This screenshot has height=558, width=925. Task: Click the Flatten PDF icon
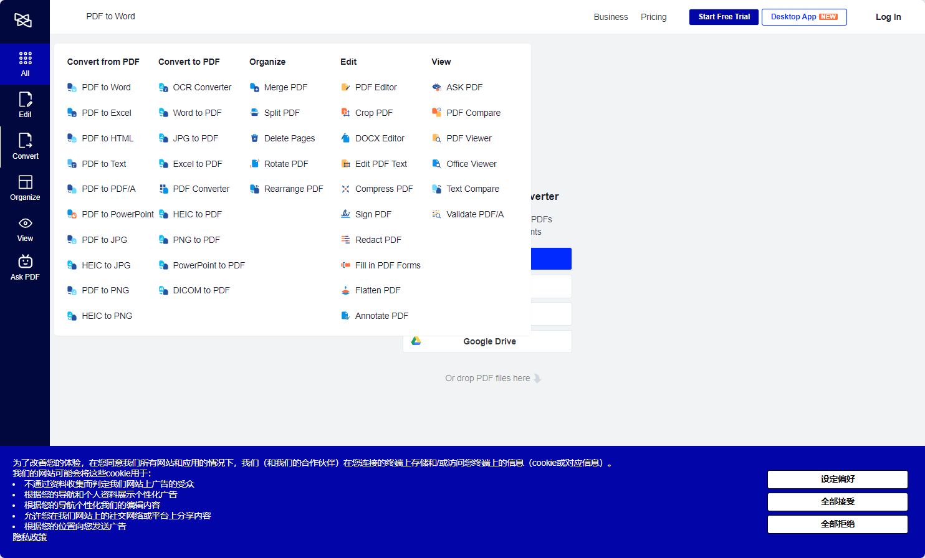pyautogui.click(x=345, y=290)
